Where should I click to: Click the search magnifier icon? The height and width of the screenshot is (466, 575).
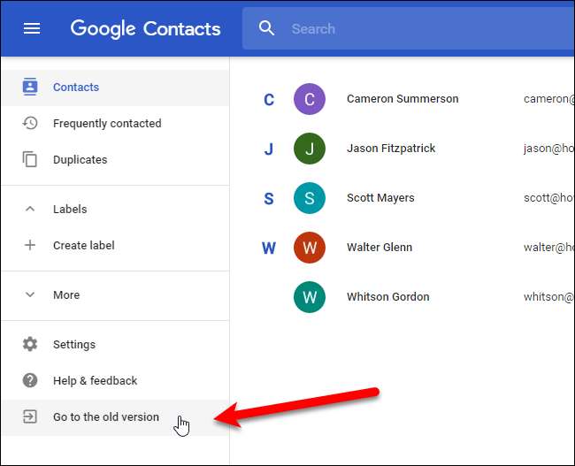266,28
